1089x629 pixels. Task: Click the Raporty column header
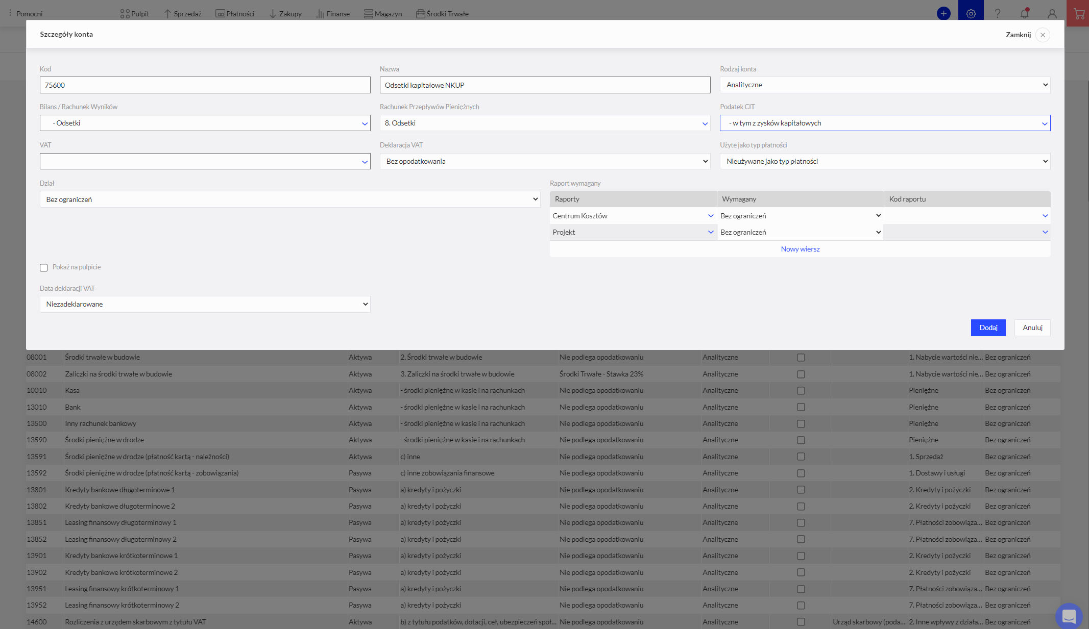point(633,199)
